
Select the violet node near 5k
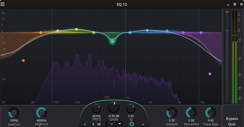pos(183,33)
